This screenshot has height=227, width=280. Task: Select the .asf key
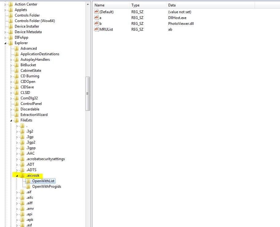(x=29, y=225)
